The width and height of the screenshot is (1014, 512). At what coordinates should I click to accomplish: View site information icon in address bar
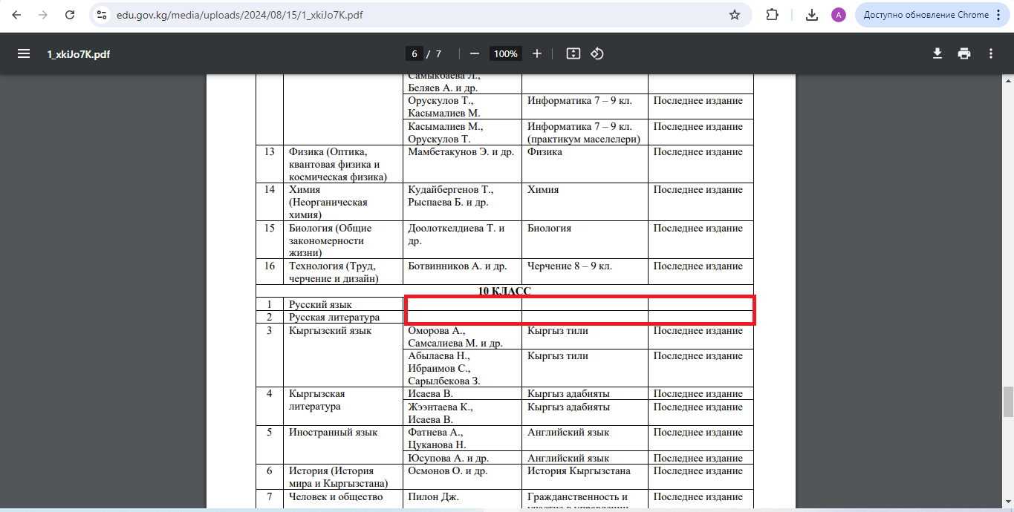(103, 15)
